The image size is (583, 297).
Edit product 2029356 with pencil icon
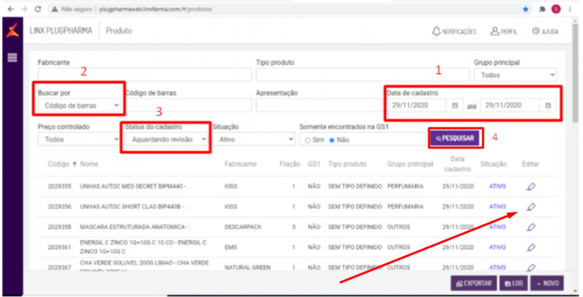pos(530,206)
